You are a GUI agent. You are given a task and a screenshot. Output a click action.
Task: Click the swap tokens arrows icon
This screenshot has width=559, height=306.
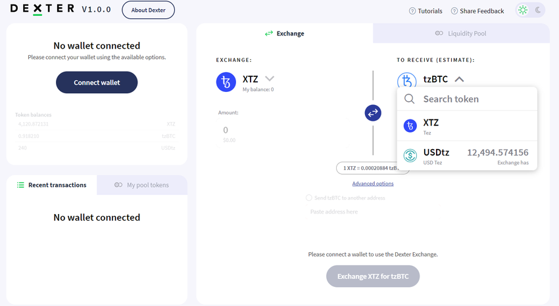[x=373, y=113]
